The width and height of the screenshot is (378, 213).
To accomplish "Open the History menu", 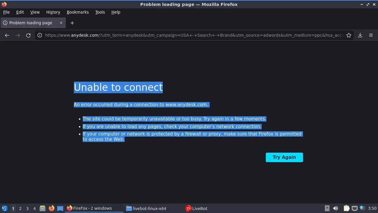I will pyautogui.click(x=53, y=12).
